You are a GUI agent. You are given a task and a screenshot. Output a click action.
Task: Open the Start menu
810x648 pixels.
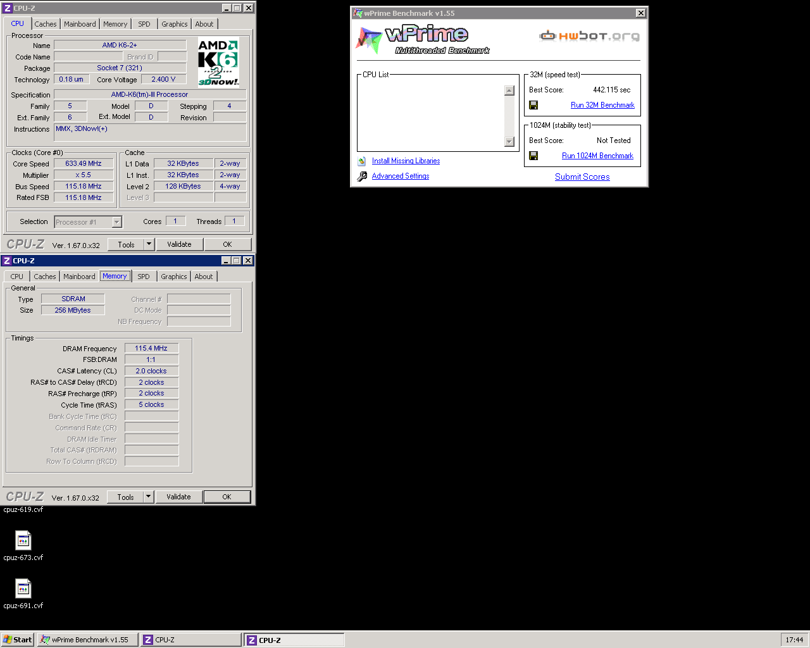17,640
